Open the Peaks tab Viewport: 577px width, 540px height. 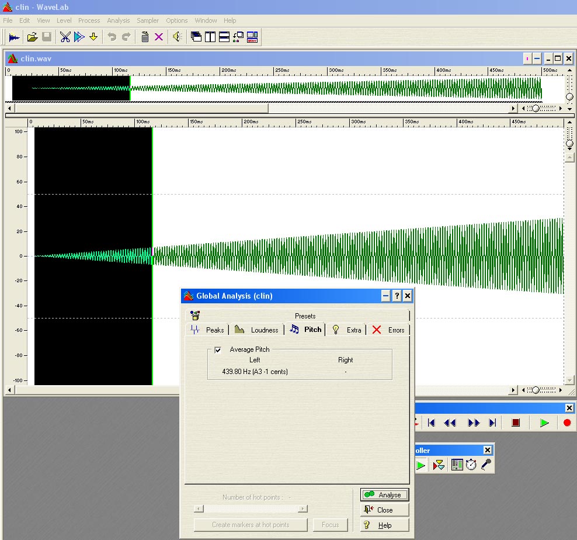point(208,330)
